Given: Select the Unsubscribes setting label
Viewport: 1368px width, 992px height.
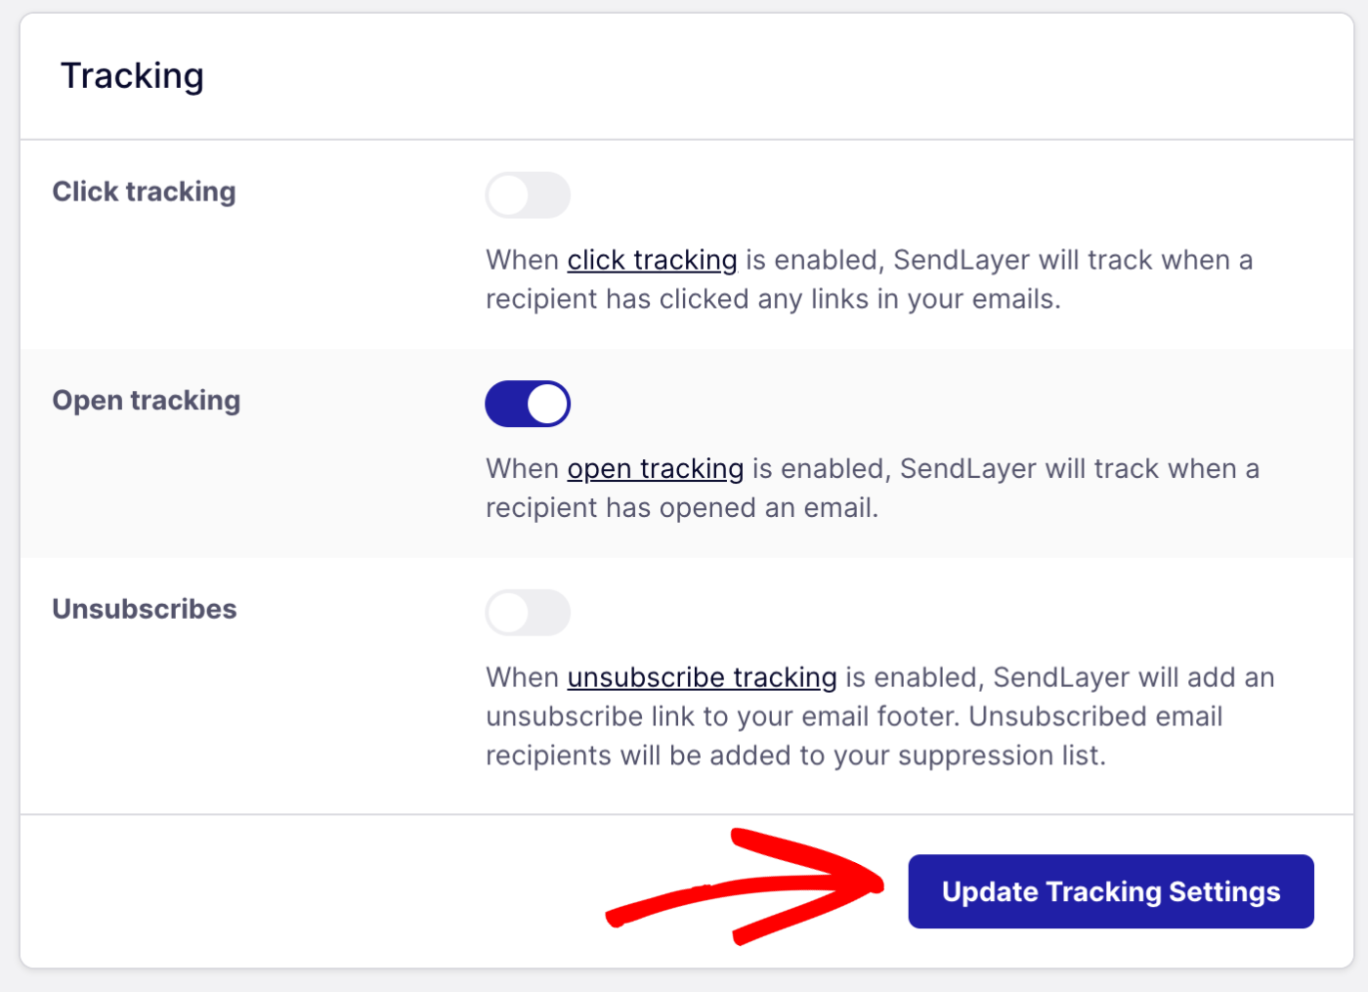Looking at the screenshot, I should (x=144, y=609).
